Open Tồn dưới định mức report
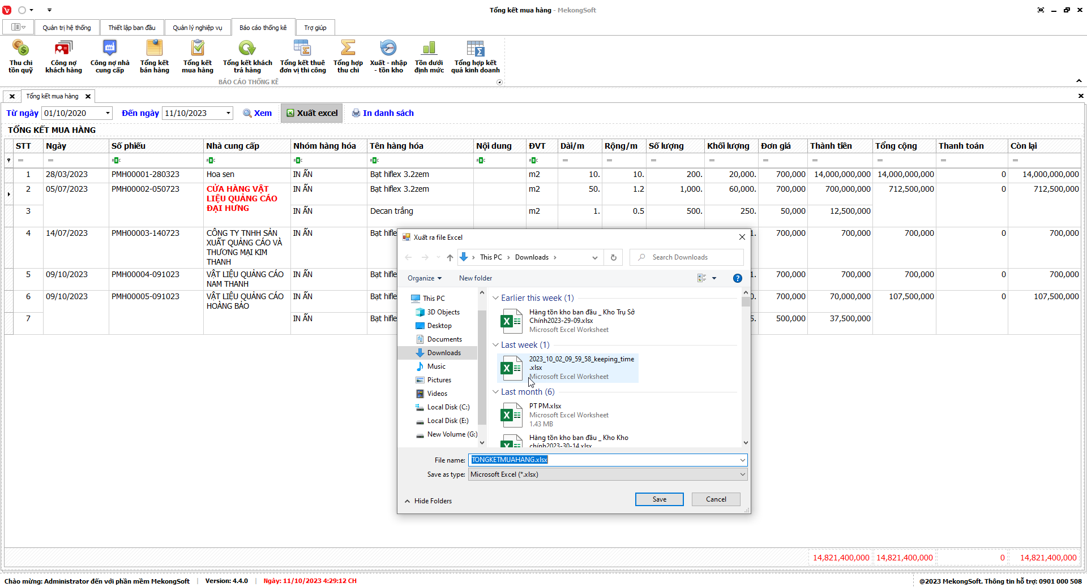This screenshot has height=587, width=1087. (x=429, y=57)
